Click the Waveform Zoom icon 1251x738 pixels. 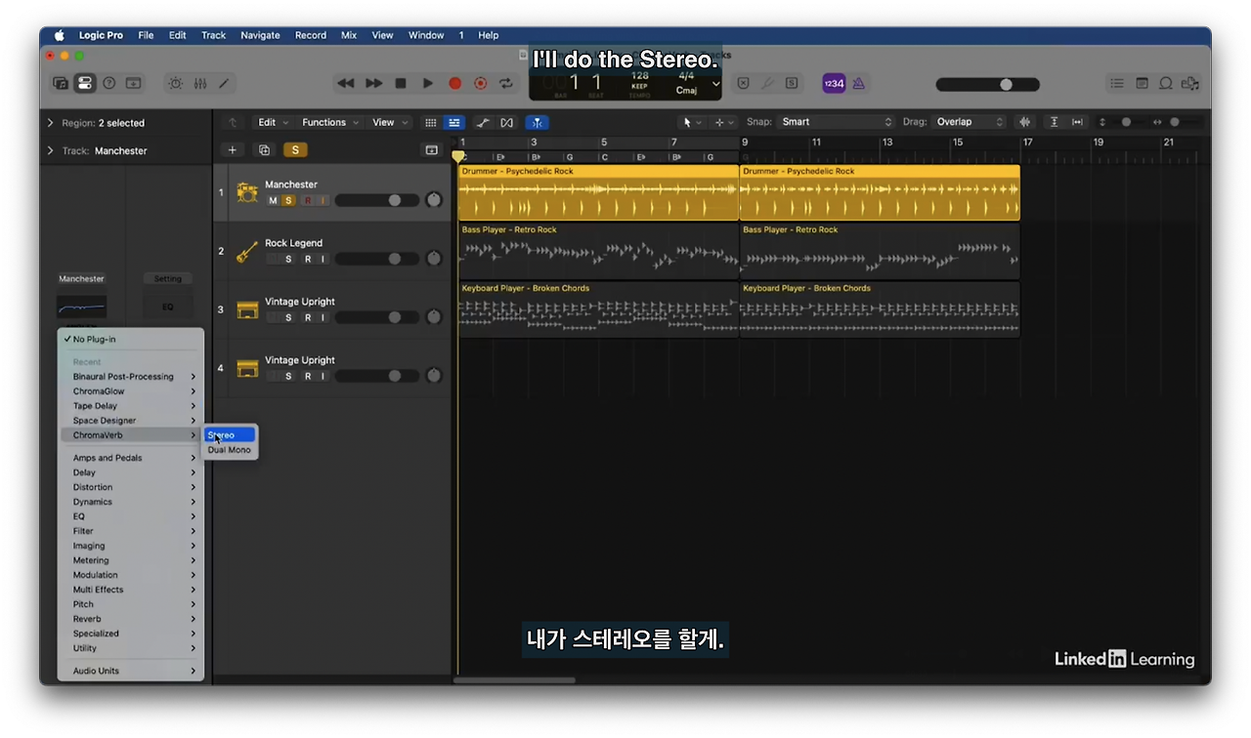click(x=1025, y=122)
